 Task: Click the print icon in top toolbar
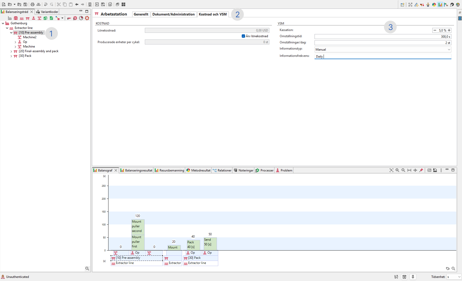tap(33, 4)
